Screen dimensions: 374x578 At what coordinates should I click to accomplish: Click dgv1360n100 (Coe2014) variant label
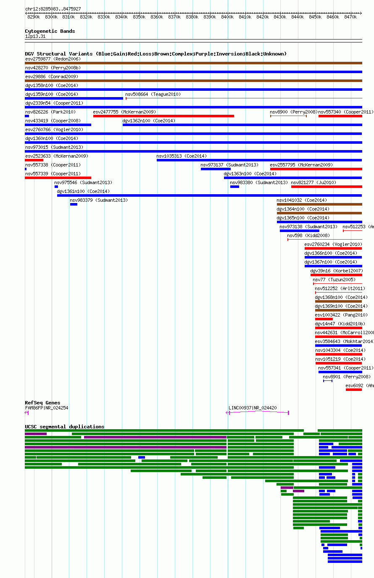51,139
